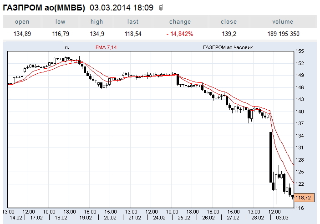Click the ГАЗПРОМ ао(ММВБ) title
The height and width of the screenshot is (224, 320).
click(44, 8)
